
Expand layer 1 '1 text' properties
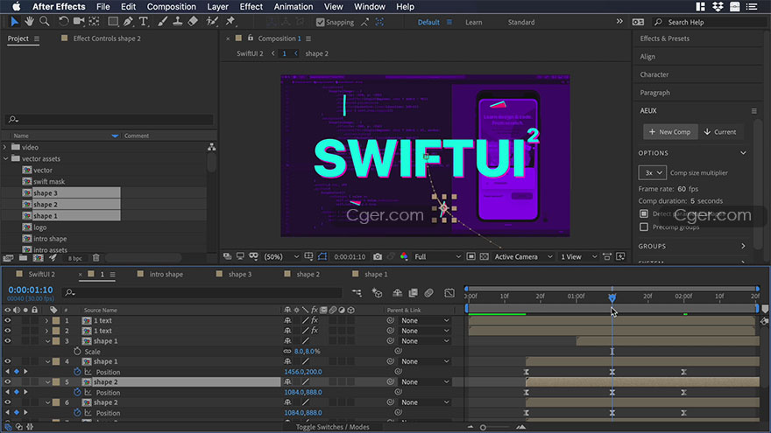(x=47, y=320)
